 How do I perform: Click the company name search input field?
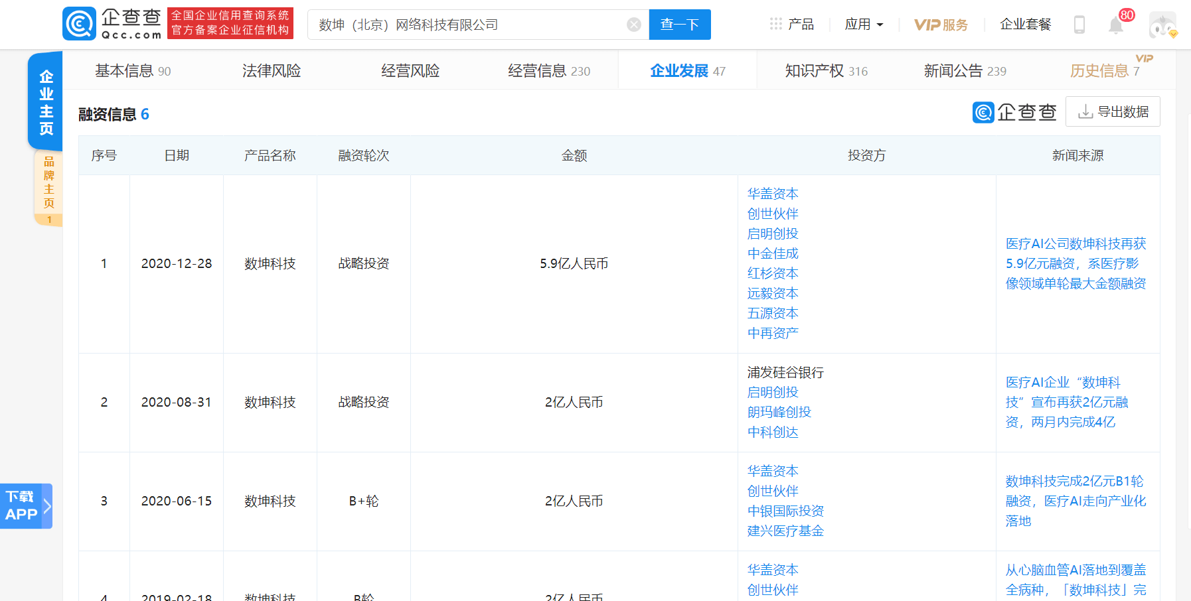(x=467, y=25)
